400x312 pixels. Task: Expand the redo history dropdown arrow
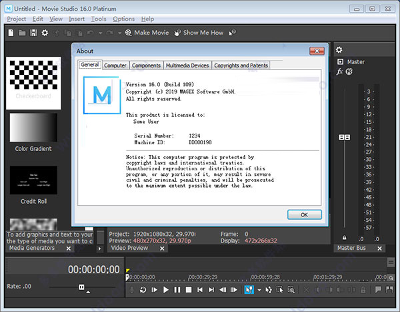pos(119,33)
